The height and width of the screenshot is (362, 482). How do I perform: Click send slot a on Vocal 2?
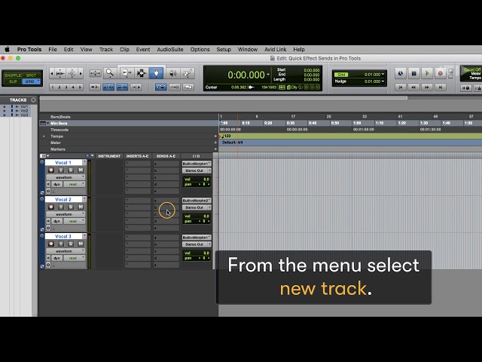pos(166,201)
